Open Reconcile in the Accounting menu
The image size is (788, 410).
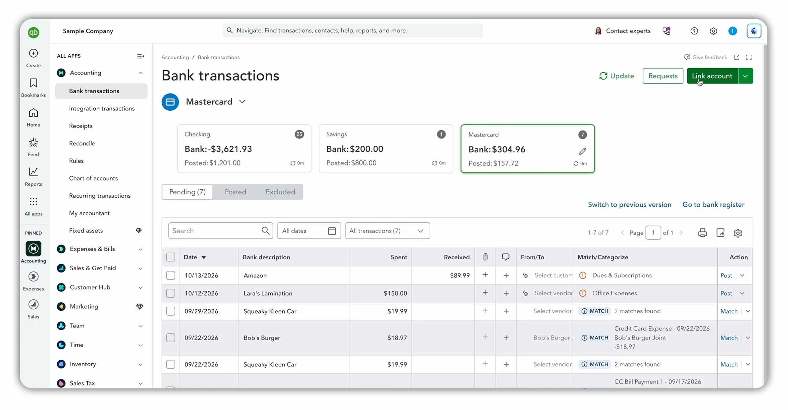82,143
